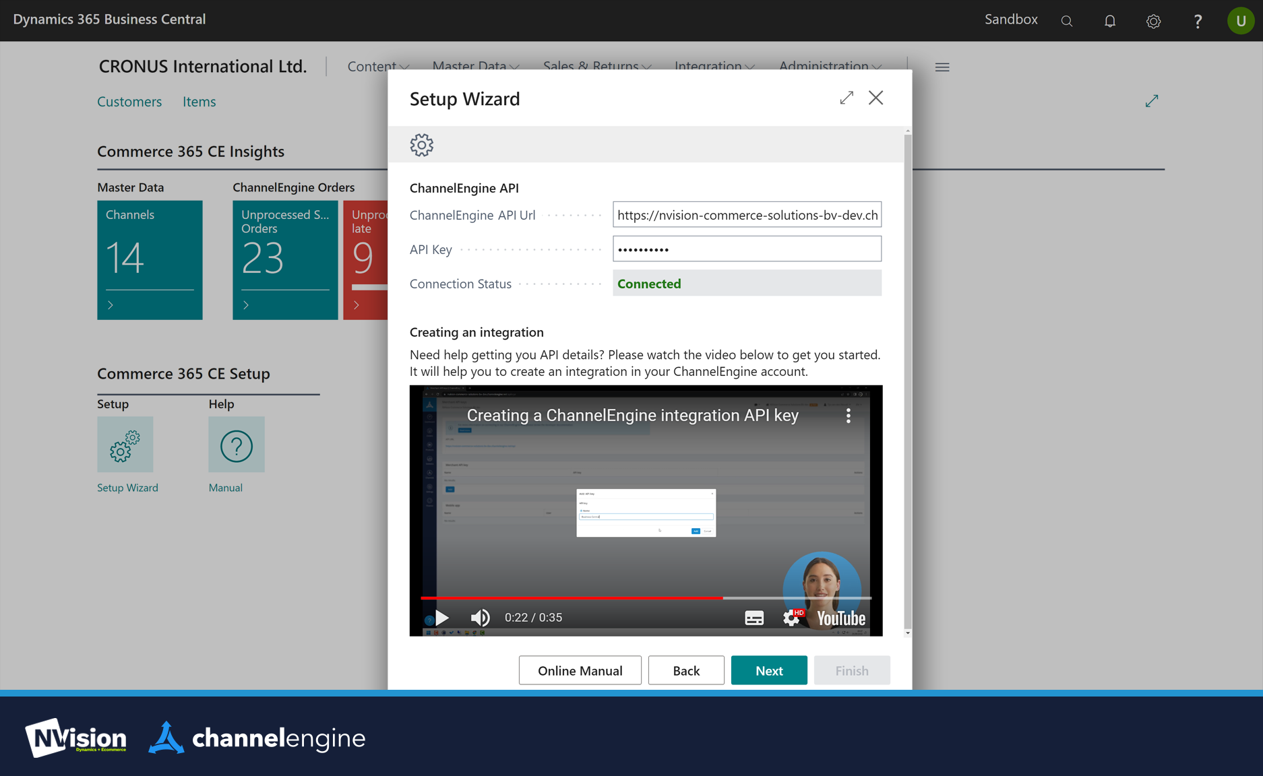Screen dimensions: 1263x776
Task: Click the notifications bell icon
Action: 1109,21
